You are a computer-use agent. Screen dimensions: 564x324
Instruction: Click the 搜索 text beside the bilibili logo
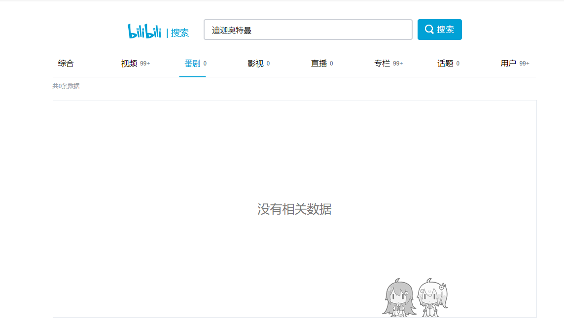[x=180, y=33]
